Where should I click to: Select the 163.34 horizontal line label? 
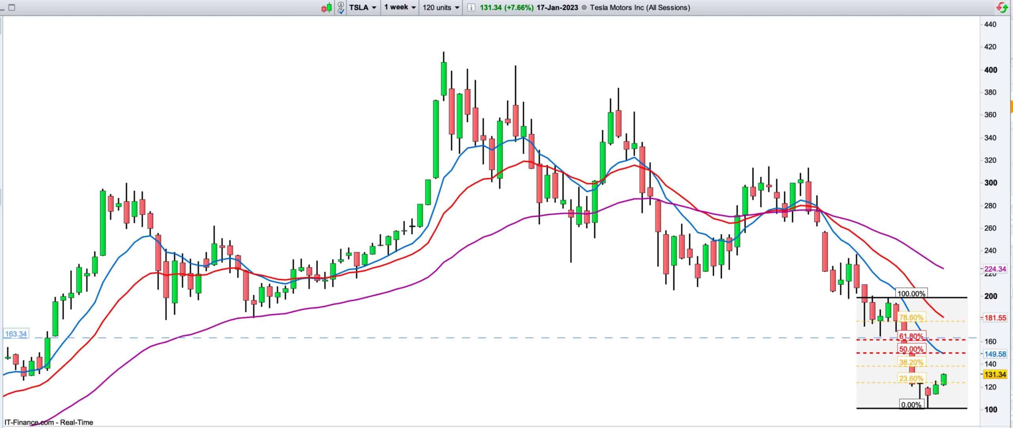click(x=16, y=334)
